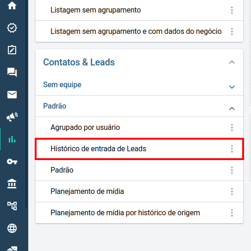Open the email envelope sidebar icon
This screenshot has width=251, height=251.
(12, 95)
